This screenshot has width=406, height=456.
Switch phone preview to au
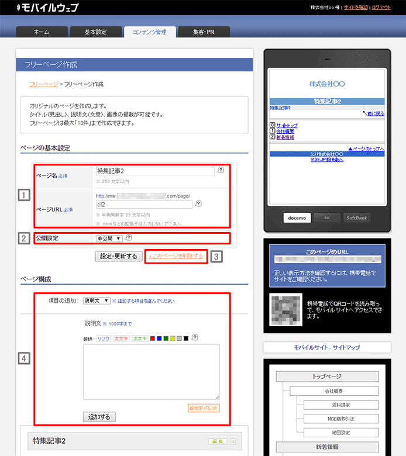[326, 218]
